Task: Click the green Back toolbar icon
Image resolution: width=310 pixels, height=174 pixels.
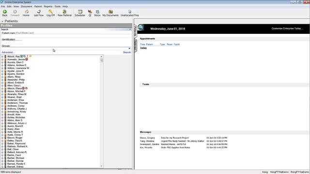Action: 5,12
